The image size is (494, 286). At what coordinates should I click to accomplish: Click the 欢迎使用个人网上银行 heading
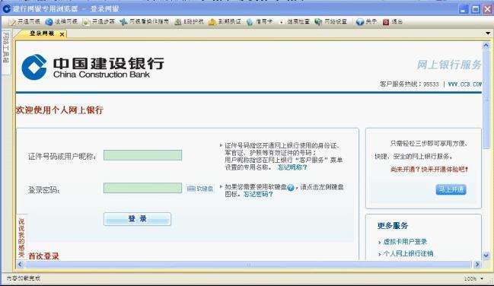59,110
